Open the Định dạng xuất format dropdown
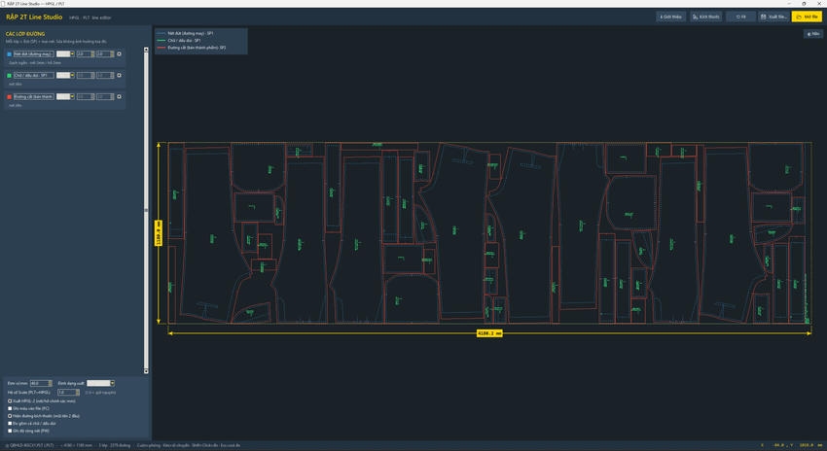The height and width of the screenshot is (451, 827). (x=100, y=383)
